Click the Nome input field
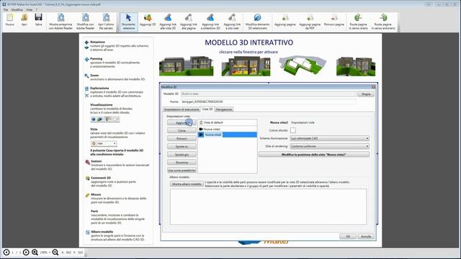This screenshot has width=461, height=259. pyautogui.click(x=269, y=101)
